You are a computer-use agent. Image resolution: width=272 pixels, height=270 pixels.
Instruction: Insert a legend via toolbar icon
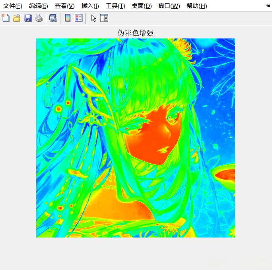pos(79,18)
